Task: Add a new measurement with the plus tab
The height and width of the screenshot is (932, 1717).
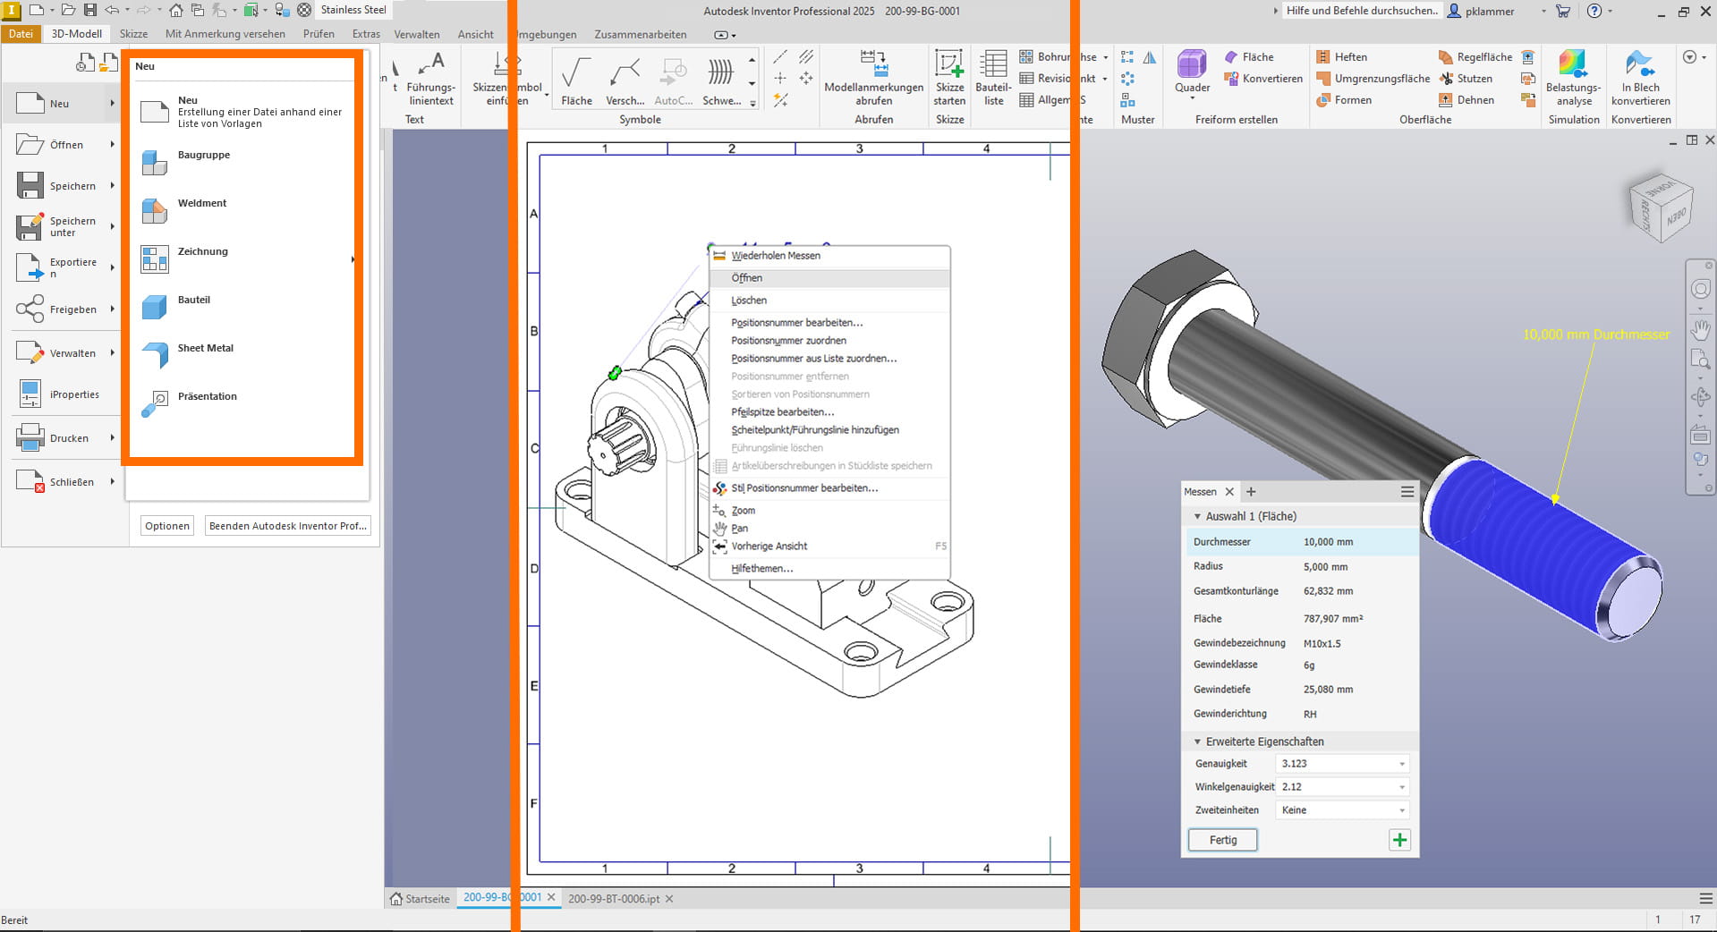Action: point(1250,491)
